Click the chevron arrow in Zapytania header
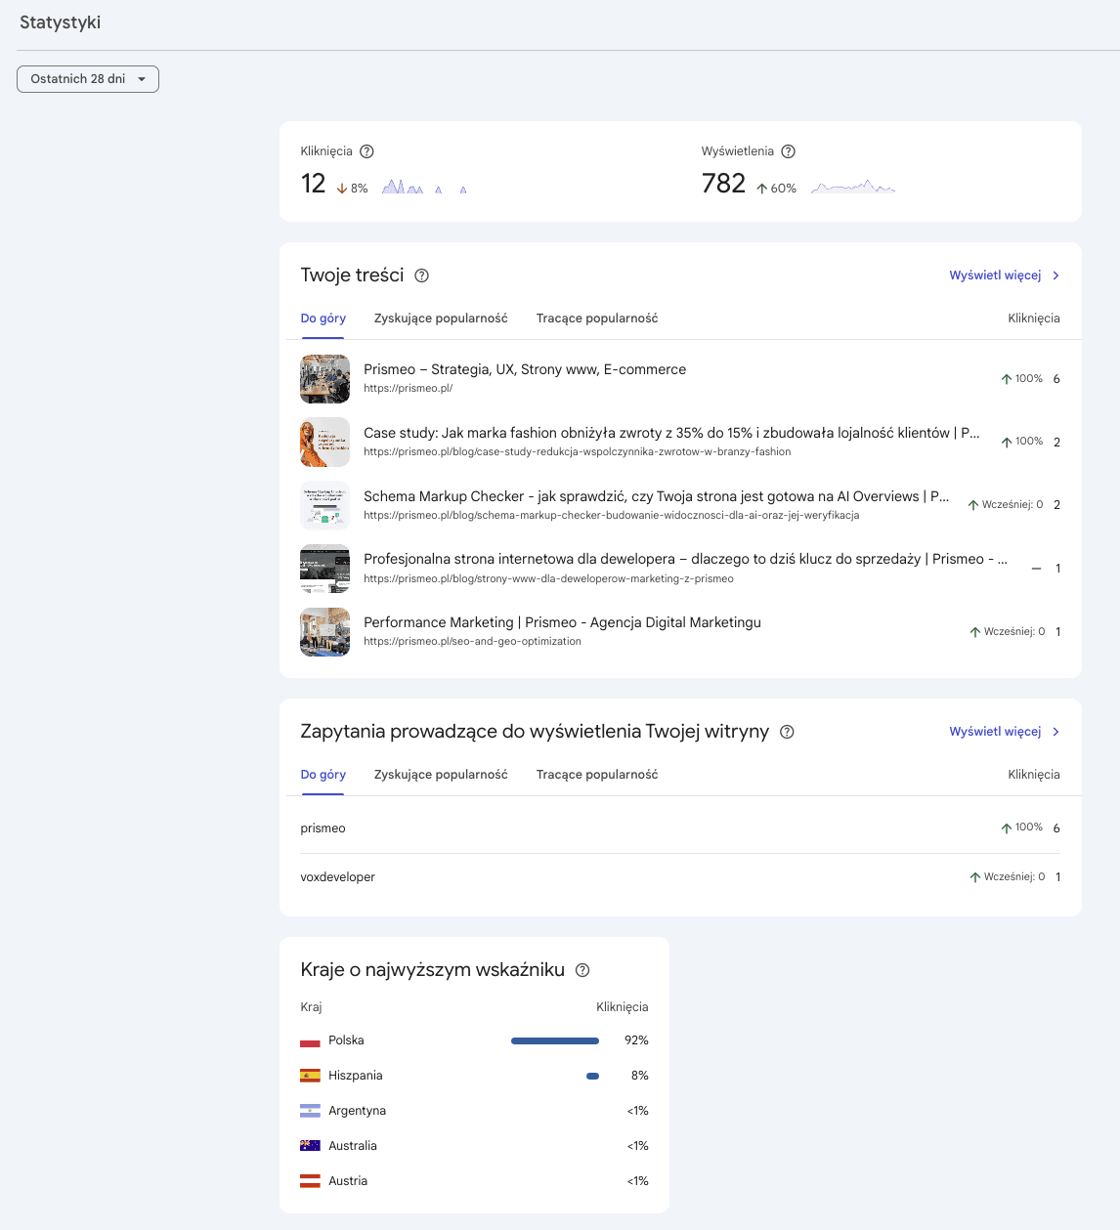The image size is (1120, 1230). tap(1055, 732)
